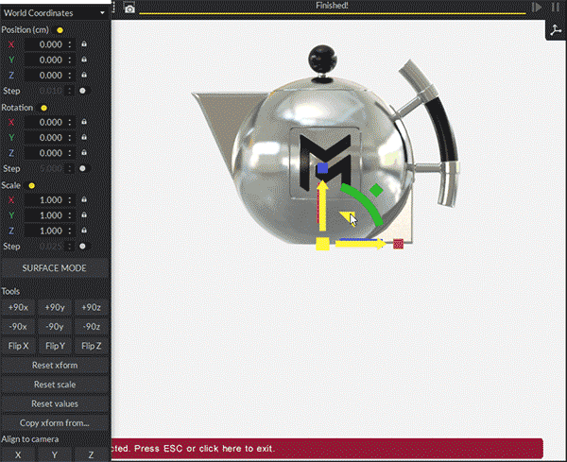Click the Reset values button
Screen dimensions: 567x462
(x=55, y=403)
